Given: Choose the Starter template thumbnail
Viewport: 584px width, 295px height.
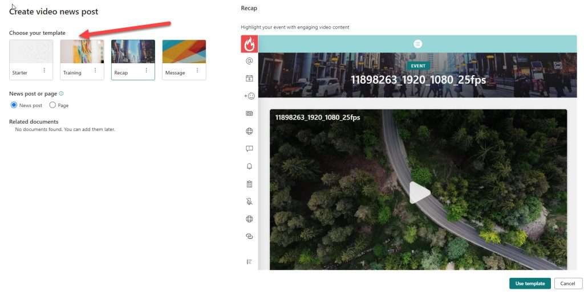Looking at the screenshot, I should tap(31, 52).
